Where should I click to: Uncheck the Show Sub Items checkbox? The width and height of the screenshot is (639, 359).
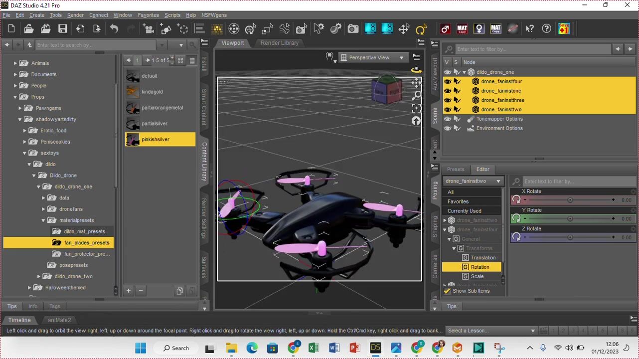point(447,291)
